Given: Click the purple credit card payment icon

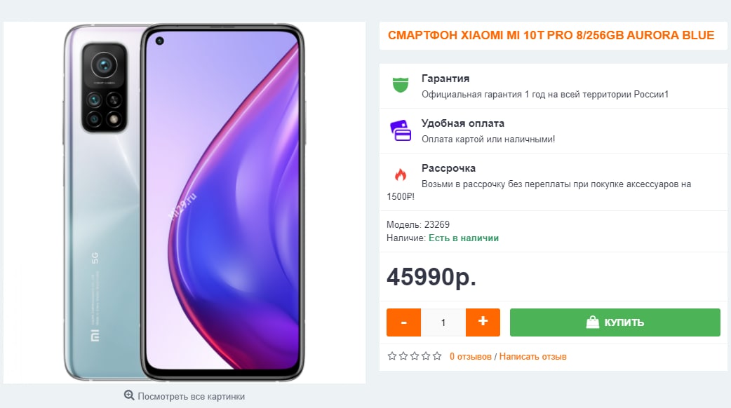Looking at the screenshot, I should 401,130.
